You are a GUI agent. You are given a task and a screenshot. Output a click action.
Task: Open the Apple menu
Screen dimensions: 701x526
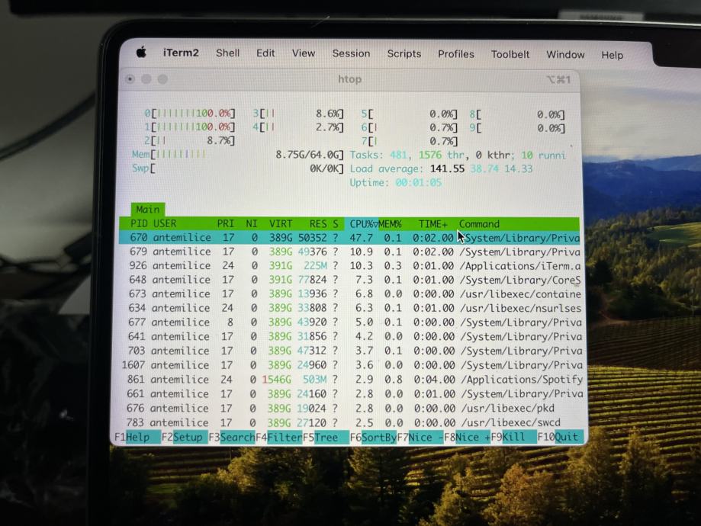[141, 53]
